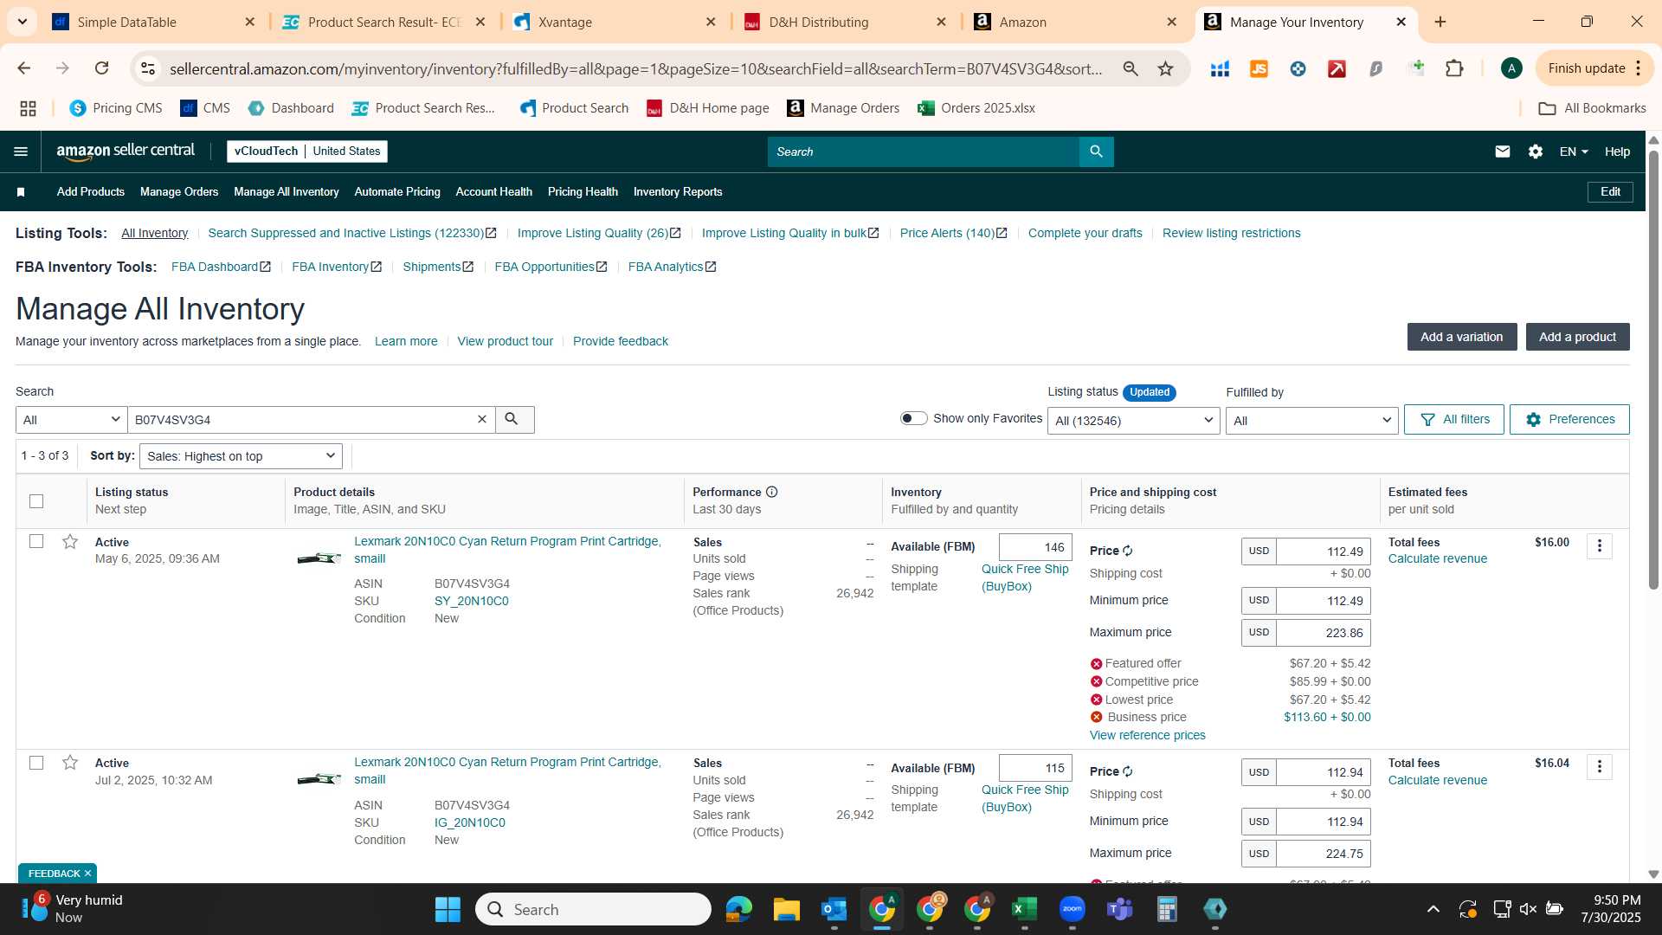Open the Orders 2025.xlsx bookmark
This screenshot has width=1662, height=935.
(x=976, y=108)
